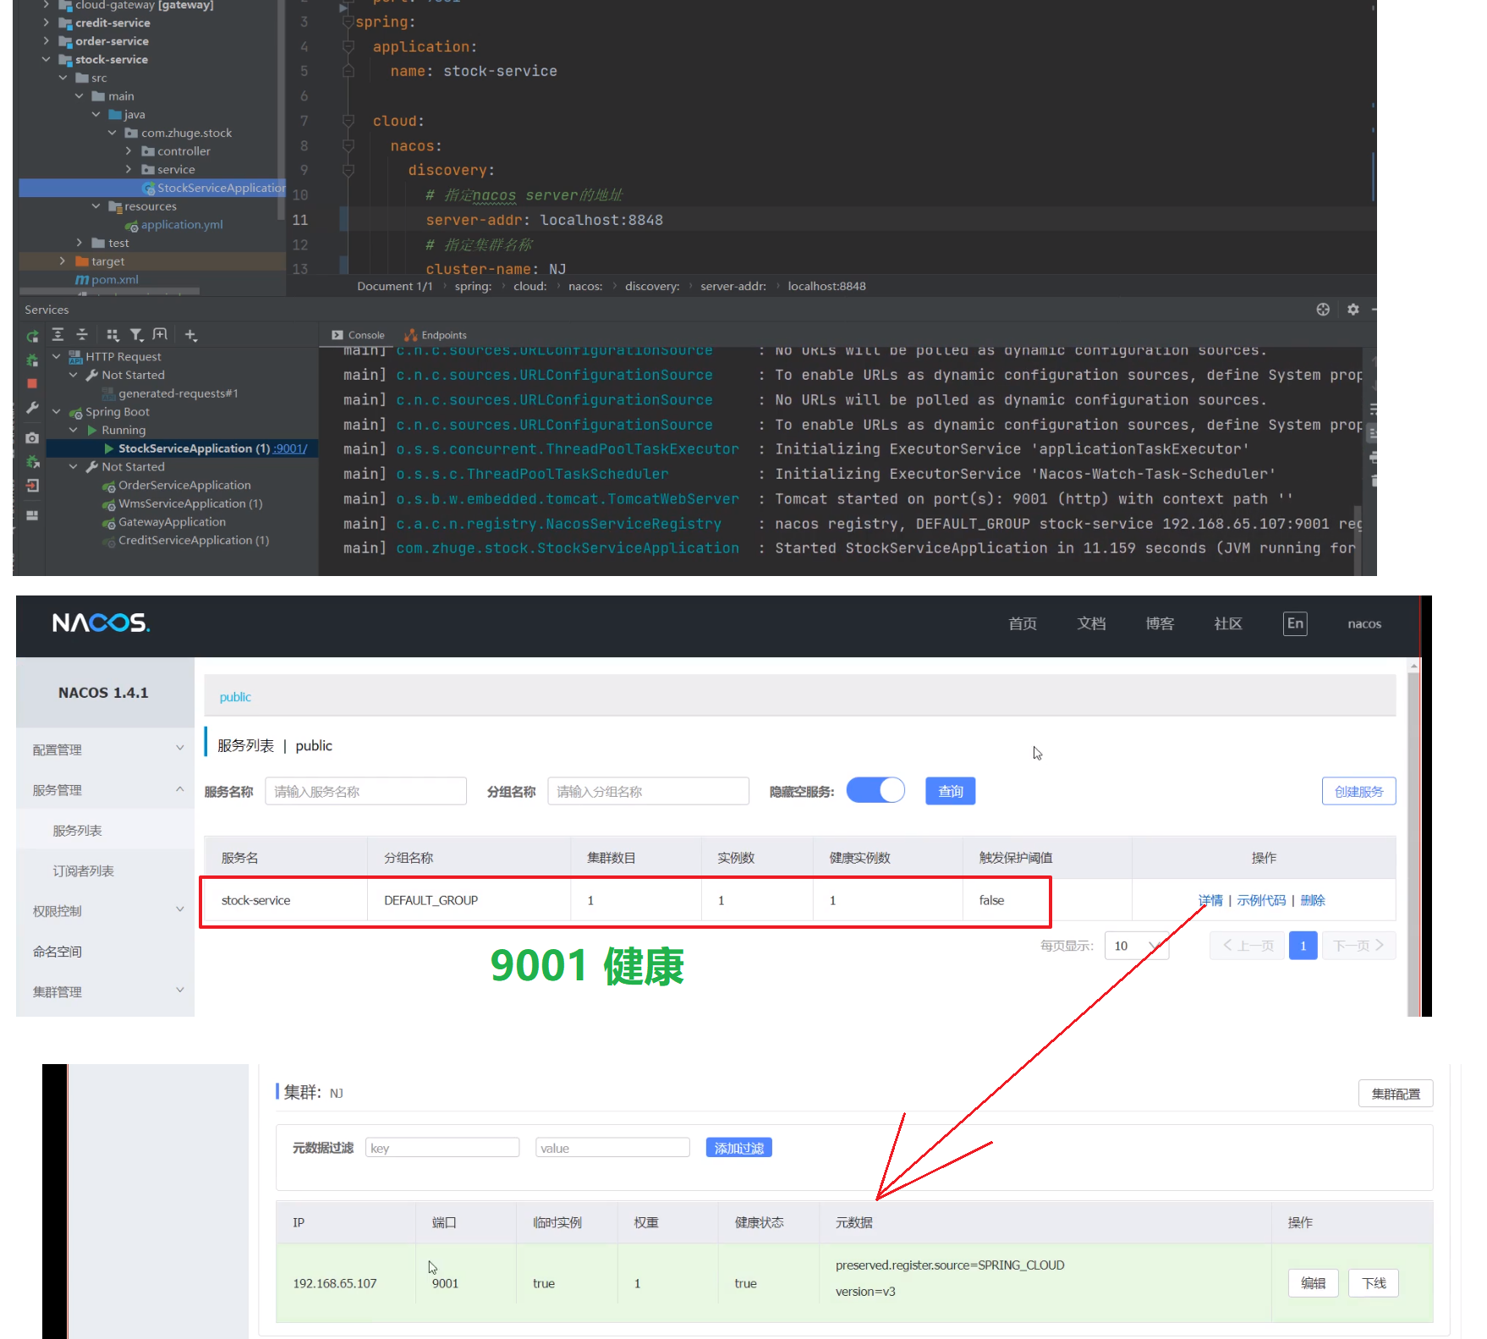The height and width of the screenshot is (1339, 1487).
Task: Collapse the HTTP Request node
Action: pos(57,357)
